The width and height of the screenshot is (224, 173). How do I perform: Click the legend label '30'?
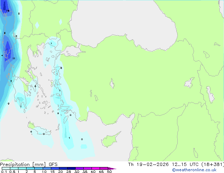(77, 172)
